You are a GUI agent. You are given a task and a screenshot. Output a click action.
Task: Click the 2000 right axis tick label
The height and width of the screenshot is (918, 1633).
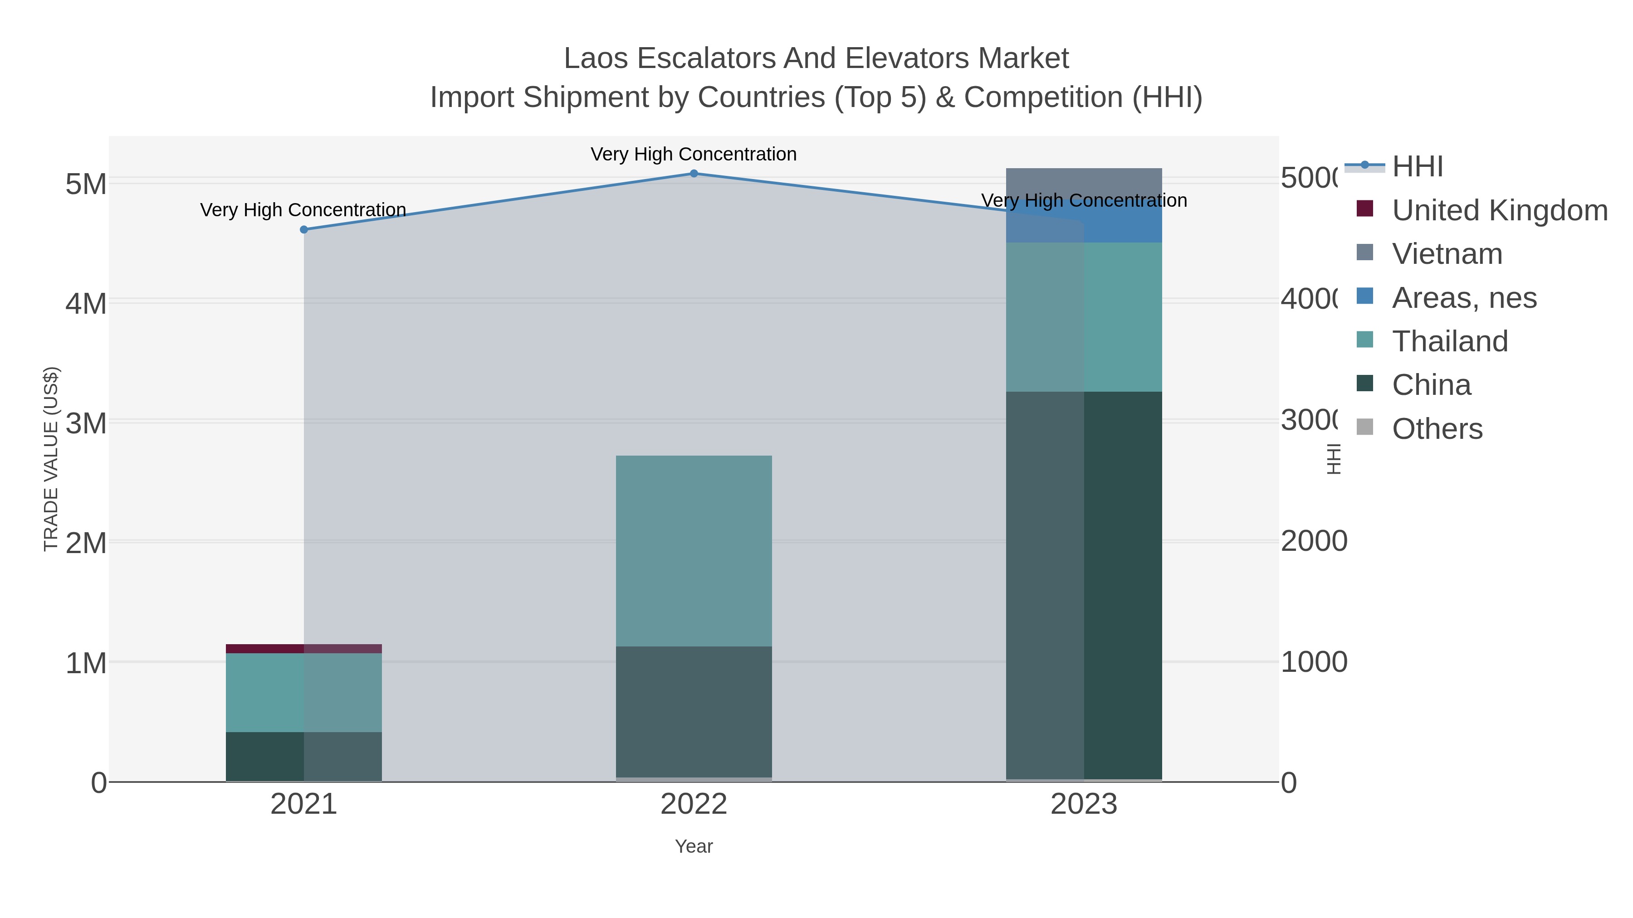(1314, 541)
